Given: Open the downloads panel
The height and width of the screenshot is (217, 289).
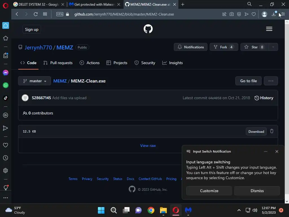Looking at the screenshot, I should [274, 14].
